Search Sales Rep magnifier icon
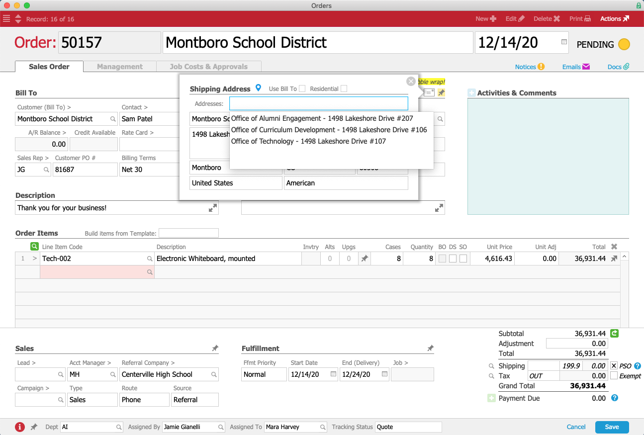644x435 pixels. click(46, 170)
